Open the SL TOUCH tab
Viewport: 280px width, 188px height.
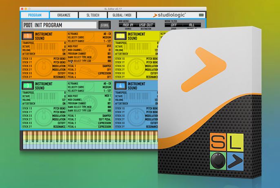[93, 15]
